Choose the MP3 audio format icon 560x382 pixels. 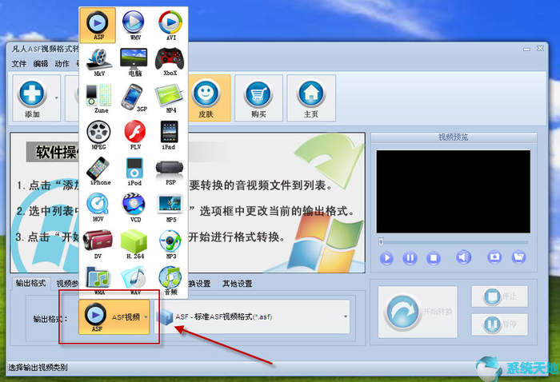(169, 243)
